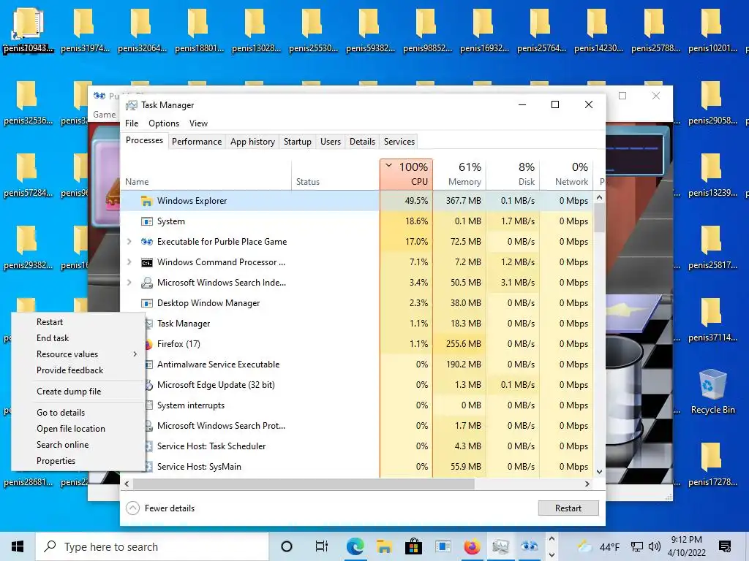Open File Explorer from the taskbar

tap(384, 546)
